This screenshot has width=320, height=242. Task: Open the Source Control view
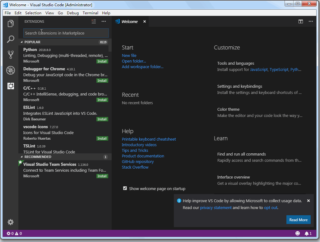click(x=11, y=55)
